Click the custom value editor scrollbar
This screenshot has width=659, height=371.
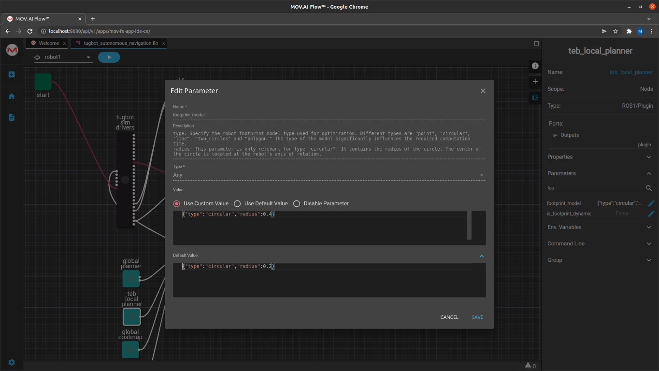(469, 225)
